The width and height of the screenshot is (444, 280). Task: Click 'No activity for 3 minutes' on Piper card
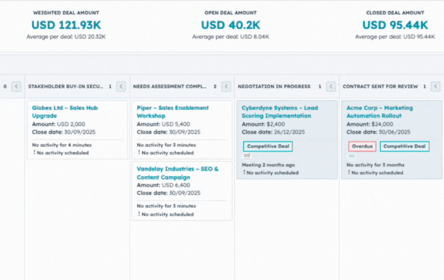pyautogui.click(x=166, y=145)
